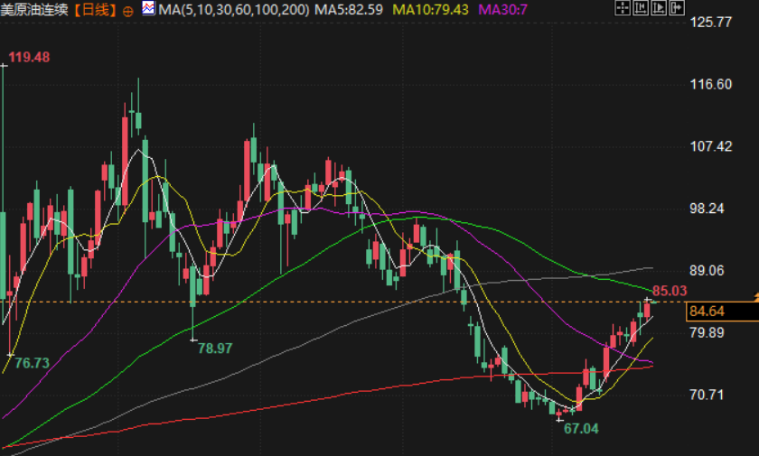The width and height of the screenshot is (759, 456).
Task: Open MA(5,10,30,60,100,200) parameter settings
Action: (x=234, y=10)
